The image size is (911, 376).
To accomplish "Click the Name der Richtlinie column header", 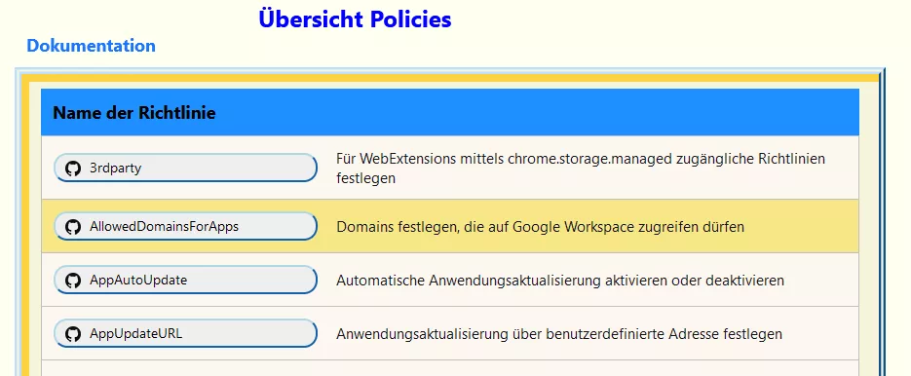I will [x=134, y=113].
